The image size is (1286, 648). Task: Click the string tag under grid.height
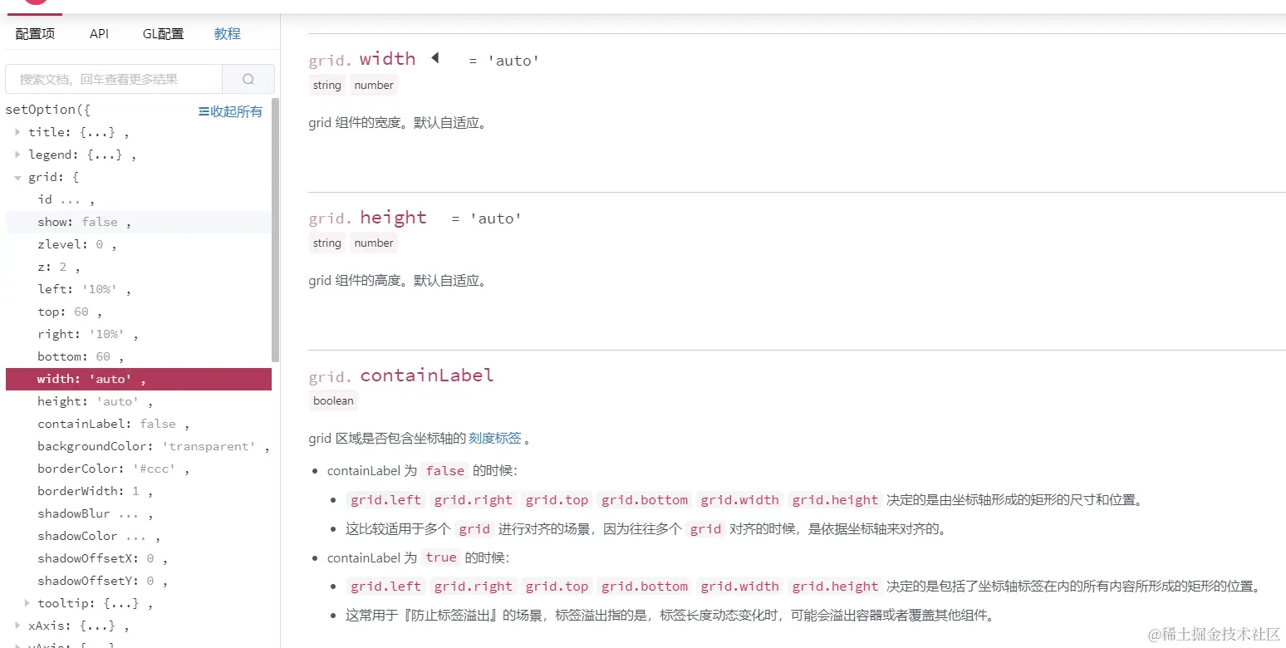[327, 243]
